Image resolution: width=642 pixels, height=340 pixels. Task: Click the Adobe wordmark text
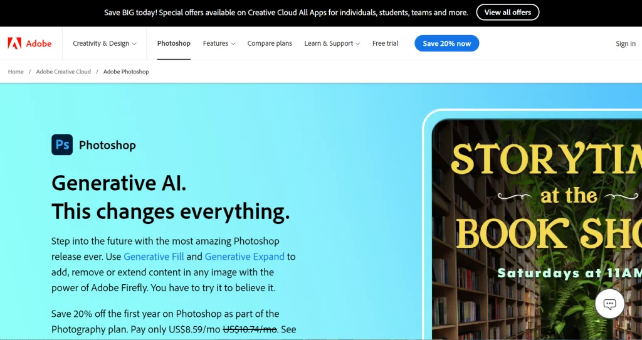coord(39,43)
